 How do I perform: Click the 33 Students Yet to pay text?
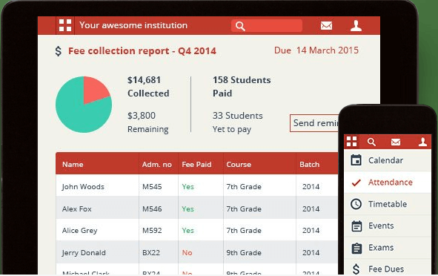click(238, 122)
